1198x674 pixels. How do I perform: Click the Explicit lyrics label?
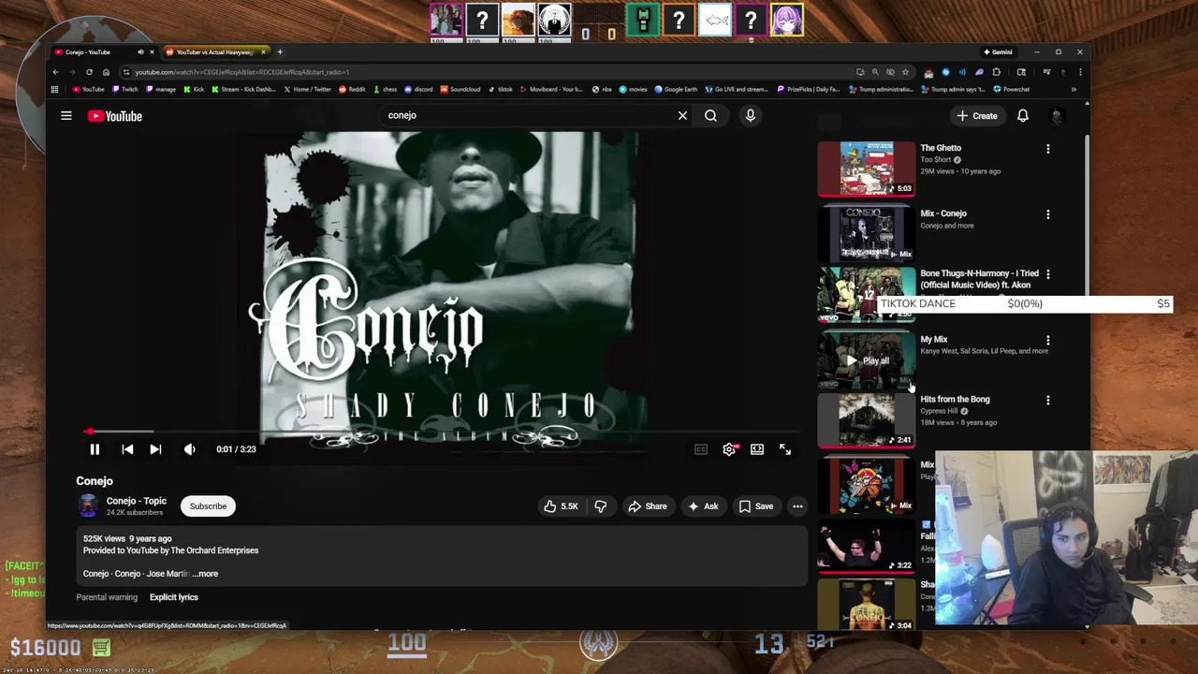pos(174,597)
